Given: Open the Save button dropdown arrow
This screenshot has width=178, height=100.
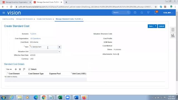Looking at the screenshot, I should pos(155,26).
